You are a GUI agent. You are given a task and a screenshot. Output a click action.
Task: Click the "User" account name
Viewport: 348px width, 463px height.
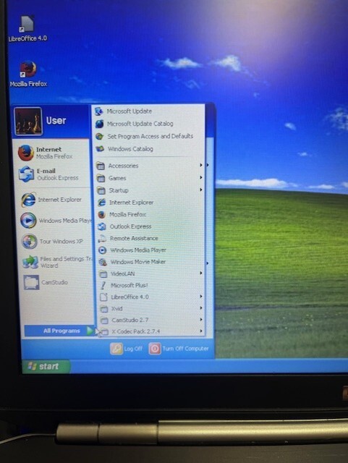(56, 121)
